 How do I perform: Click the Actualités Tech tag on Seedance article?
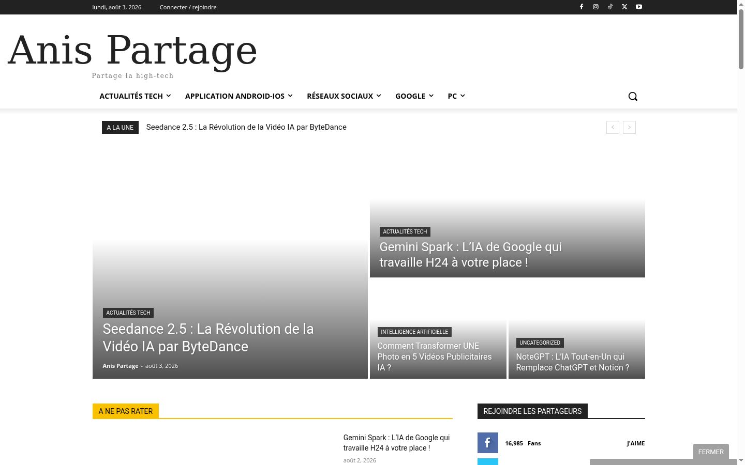point(128,313)
